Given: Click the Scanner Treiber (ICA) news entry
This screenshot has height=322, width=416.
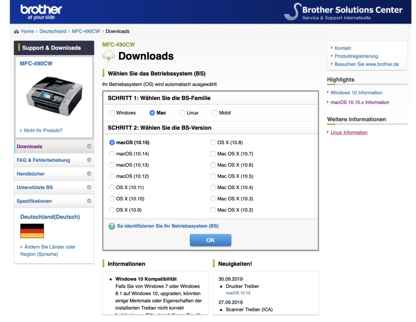Looking at the screenshot, I should (x=249, y=310).
